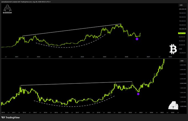The height and width of the screenshot is (121, 188).
Task: Click the 1,200.000 price label on silver chart
Action: pos(183,102)
